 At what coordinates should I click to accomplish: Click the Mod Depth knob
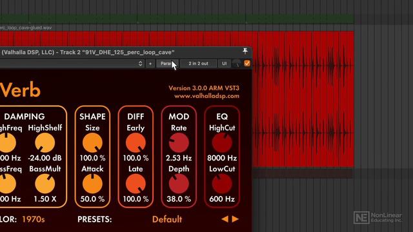179,184
